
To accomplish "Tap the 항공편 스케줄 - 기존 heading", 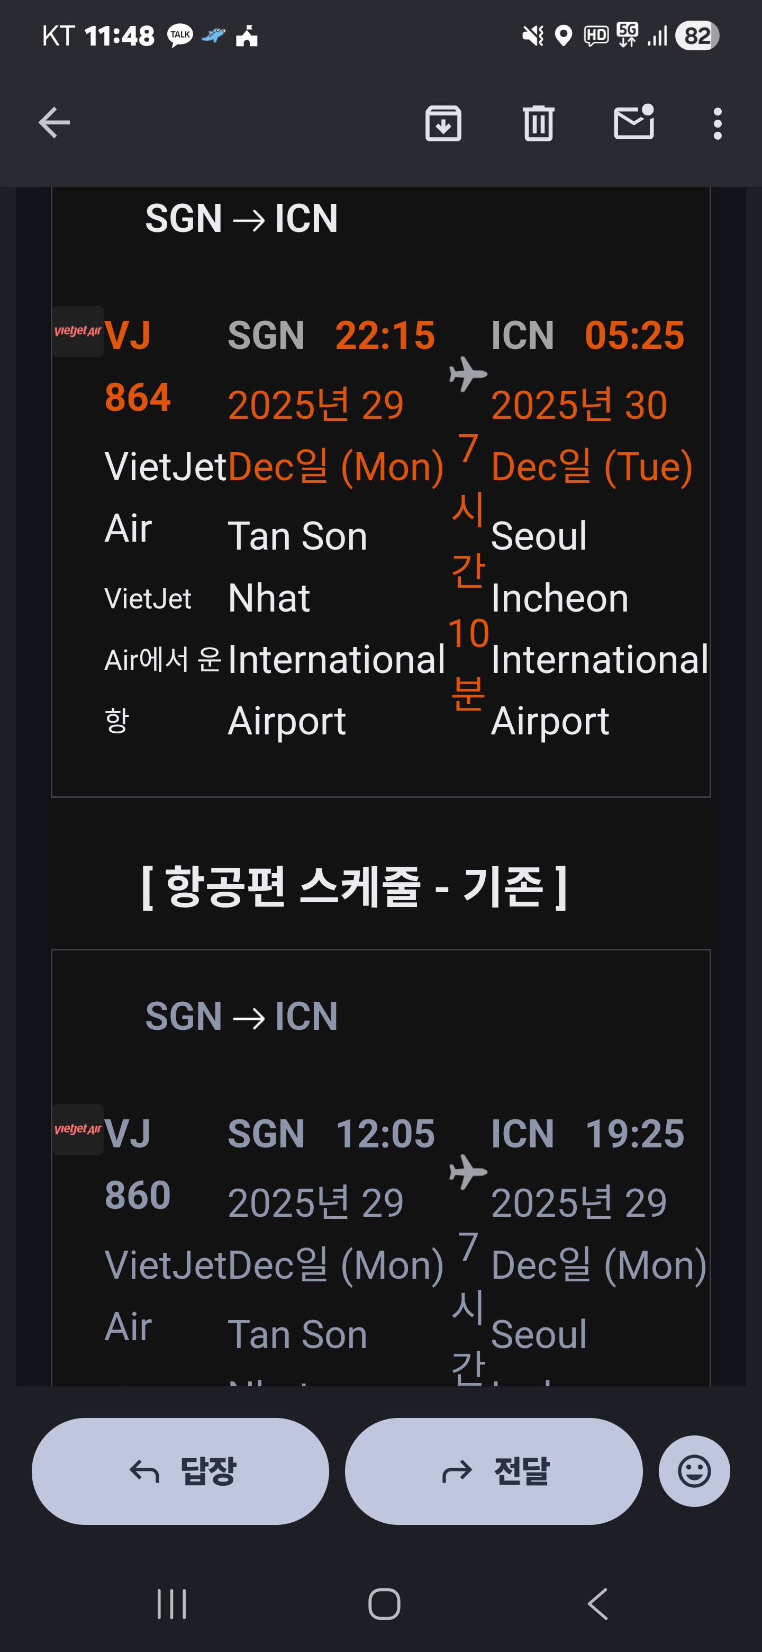I will 354,886.
